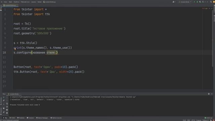This screenshot has height=121, width=215.
Task: Toggle scroll to end icon in Run panel
Action: click(x=7, y=107)
